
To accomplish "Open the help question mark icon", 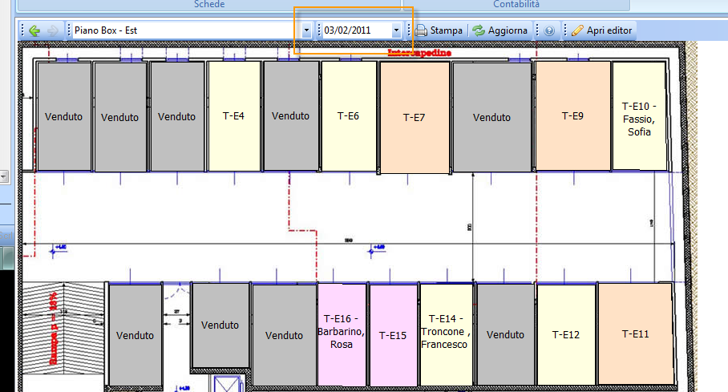I will 549,30.
